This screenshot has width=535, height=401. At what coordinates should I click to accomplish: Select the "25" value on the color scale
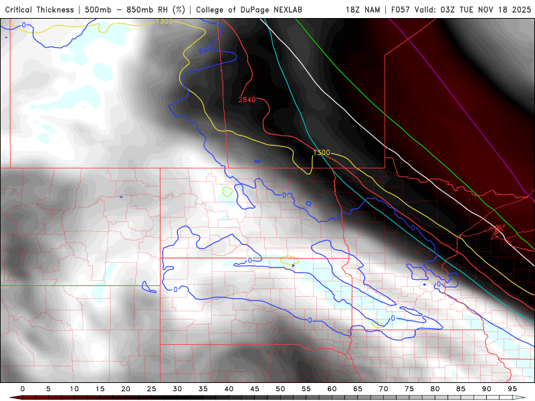[152, 389]
